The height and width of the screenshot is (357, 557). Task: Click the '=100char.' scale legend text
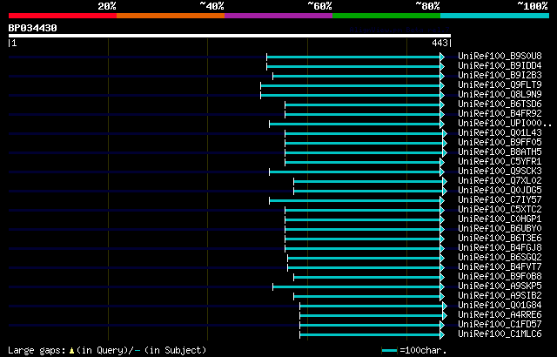[x=423, y=350]
